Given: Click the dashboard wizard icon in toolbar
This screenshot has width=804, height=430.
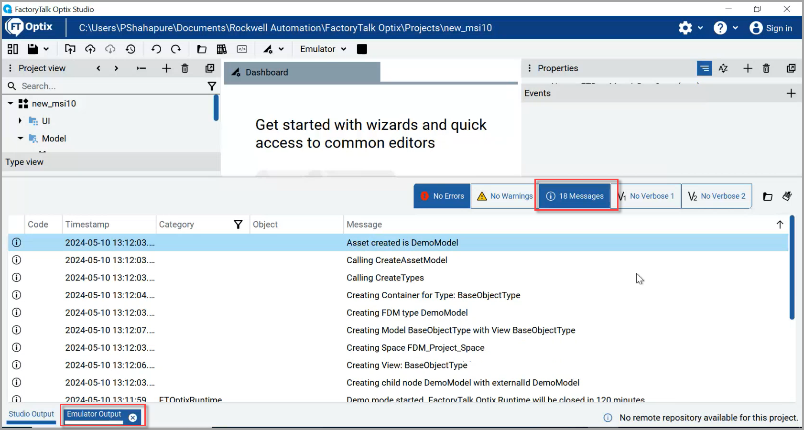Looking at the screenshot, I should click(268, 49).
